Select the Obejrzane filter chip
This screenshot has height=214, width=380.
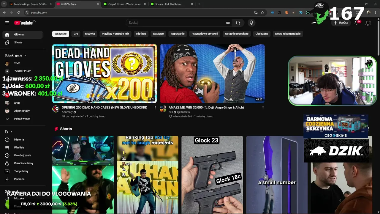(x=262, y=34)
